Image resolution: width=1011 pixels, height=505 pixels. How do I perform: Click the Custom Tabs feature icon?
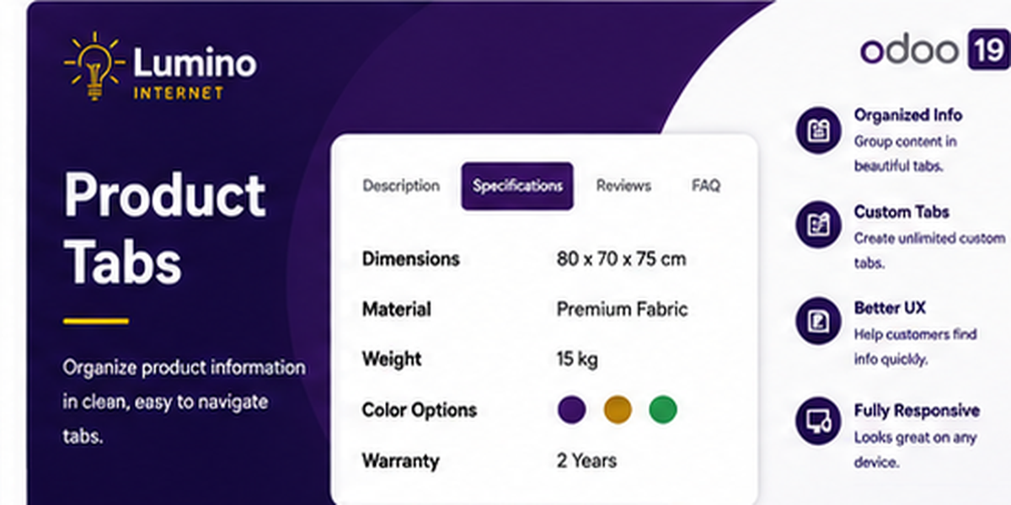(x=819, y=225)
